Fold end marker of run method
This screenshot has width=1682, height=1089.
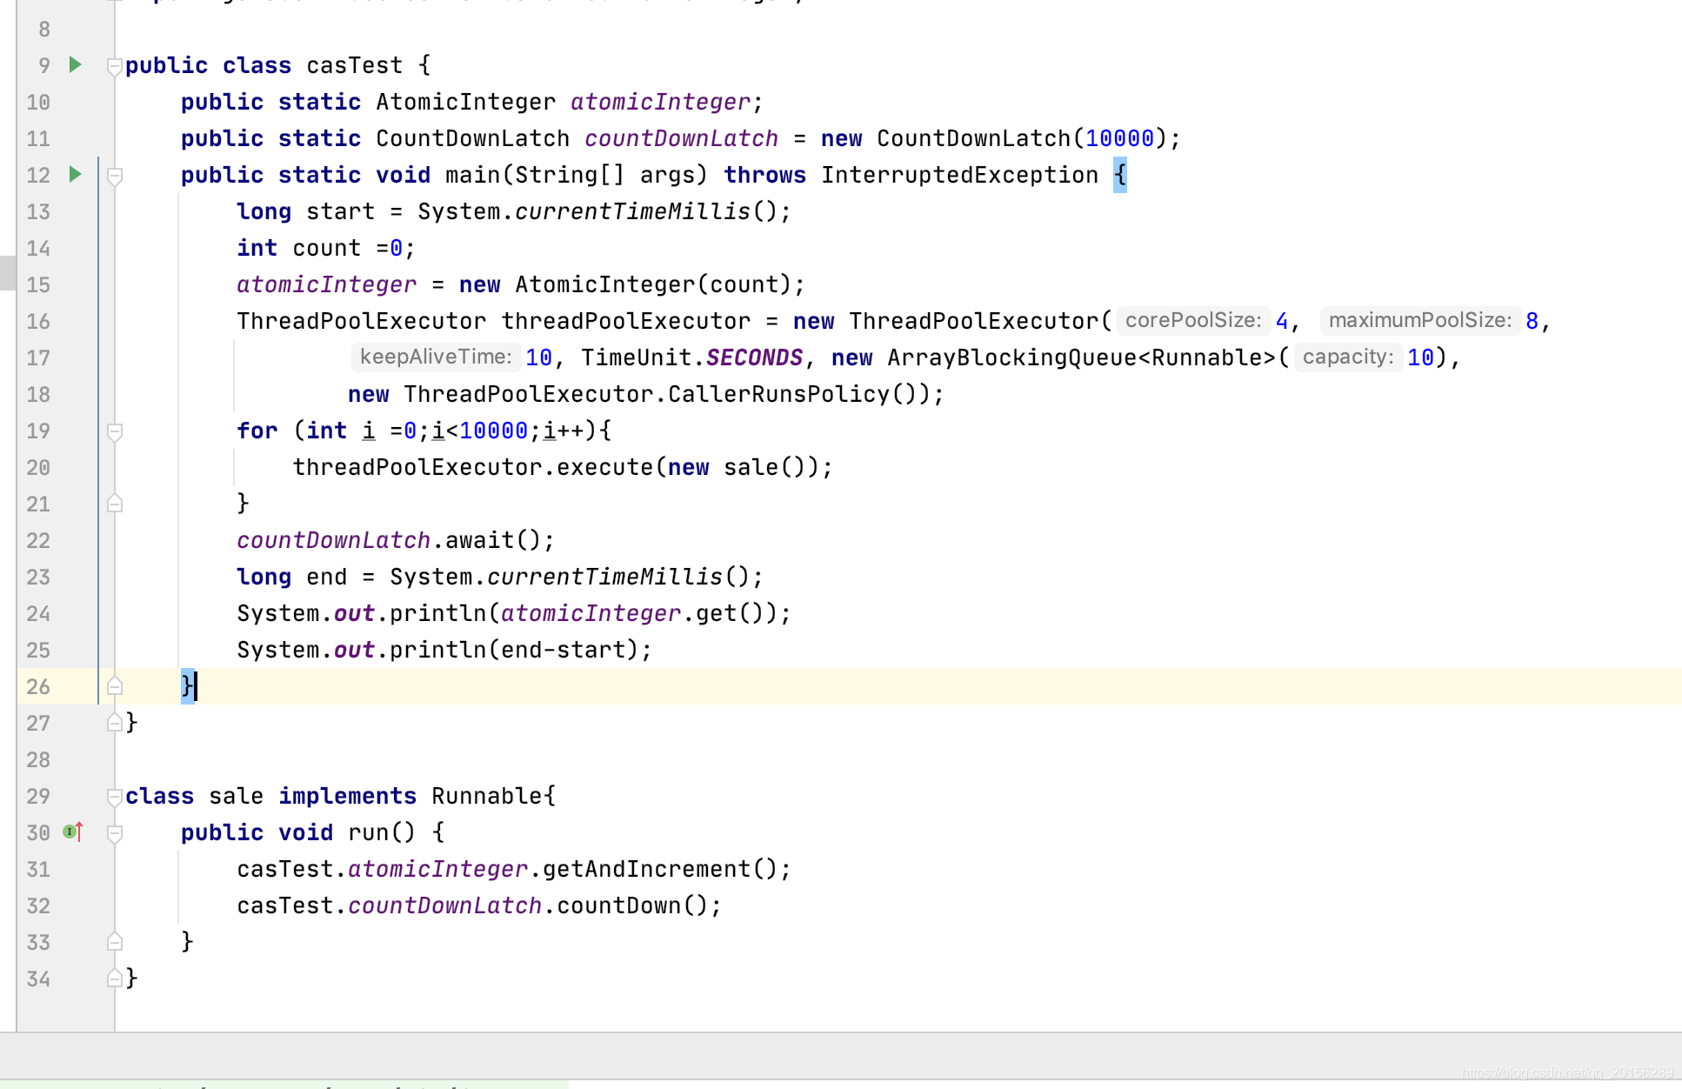114,942
